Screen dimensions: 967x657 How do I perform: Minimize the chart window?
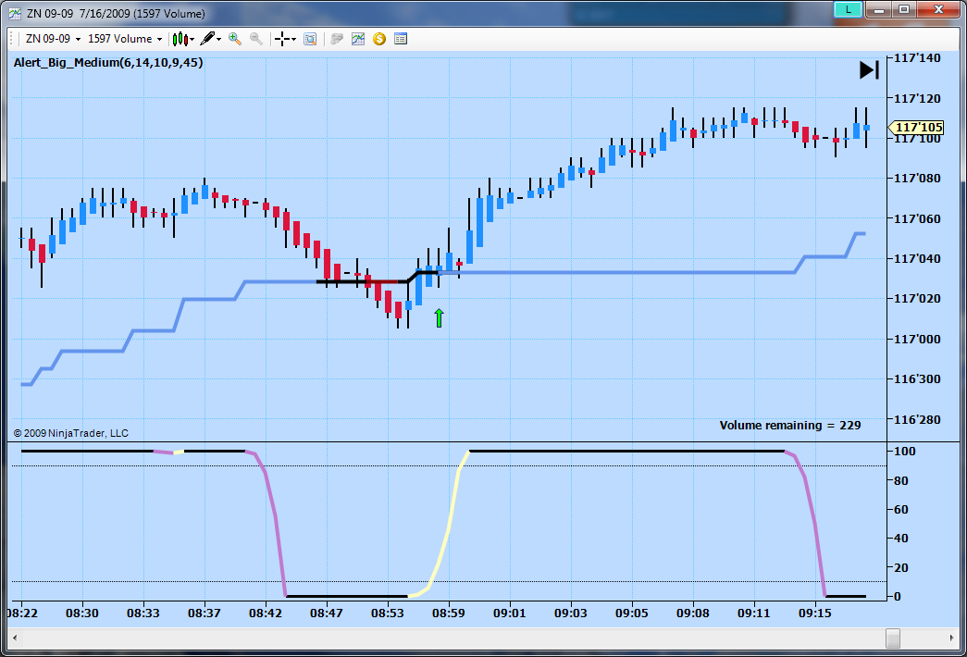(879, 9)
